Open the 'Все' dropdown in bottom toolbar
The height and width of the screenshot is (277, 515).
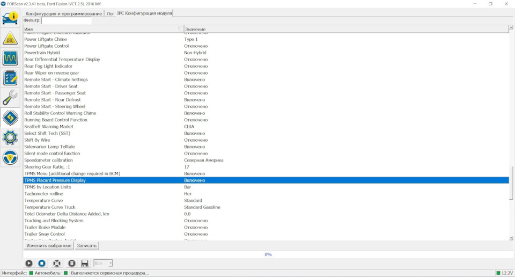103,263
